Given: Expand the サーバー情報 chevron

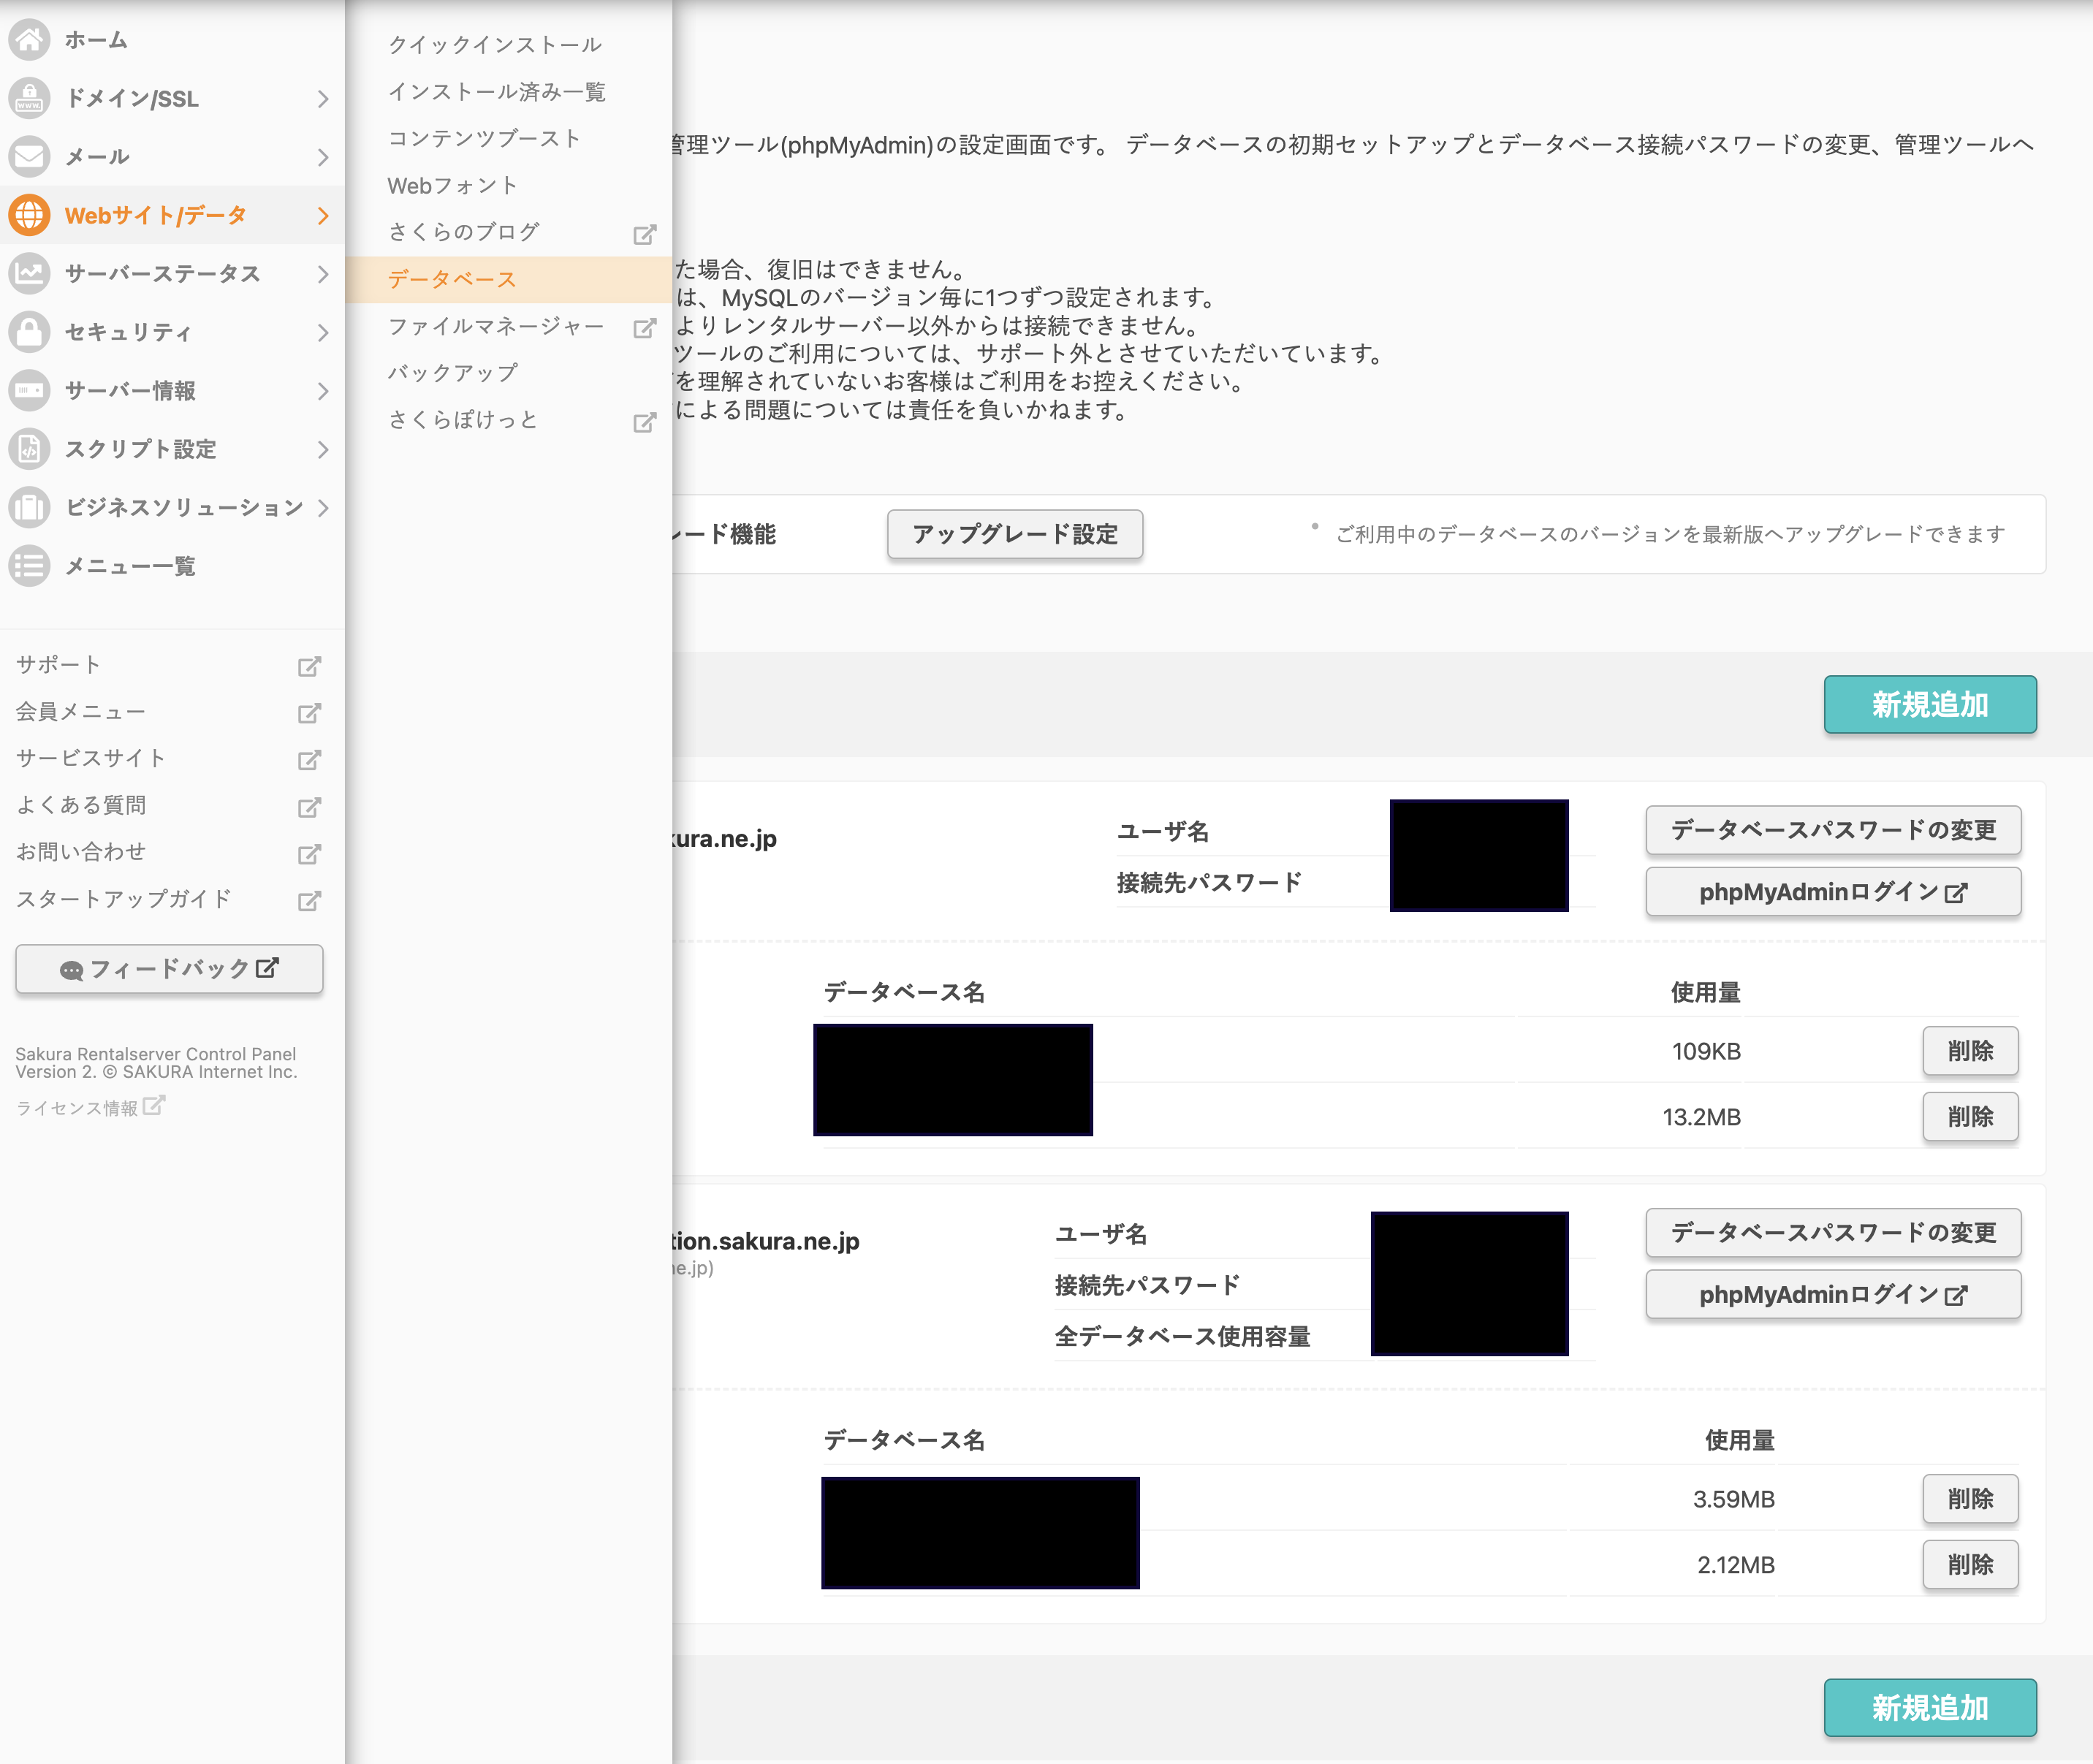Looking at the screenshot, I should tap(322, 391).
